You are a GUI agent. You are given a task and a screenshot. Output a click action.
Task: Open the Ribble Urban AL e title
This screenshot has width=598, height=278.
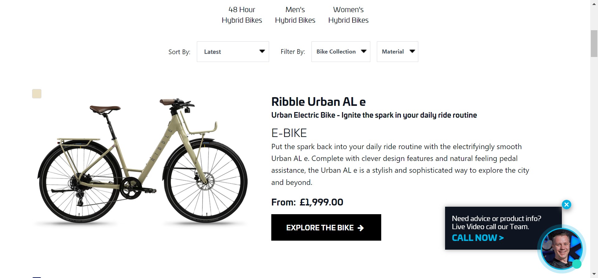point(318,102)
